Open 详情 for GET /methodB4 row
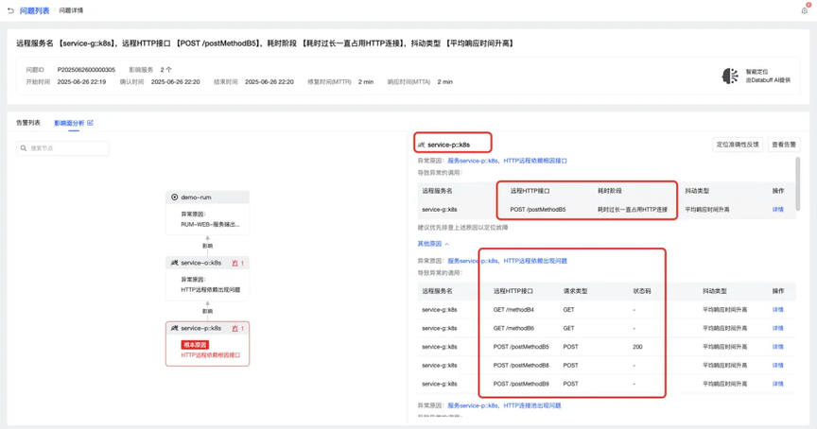This screenshot has width=817, height=429. [x=777, y=310]
